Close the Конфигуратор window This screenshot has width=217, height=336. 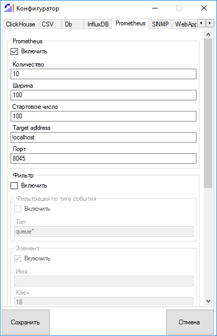204,8
